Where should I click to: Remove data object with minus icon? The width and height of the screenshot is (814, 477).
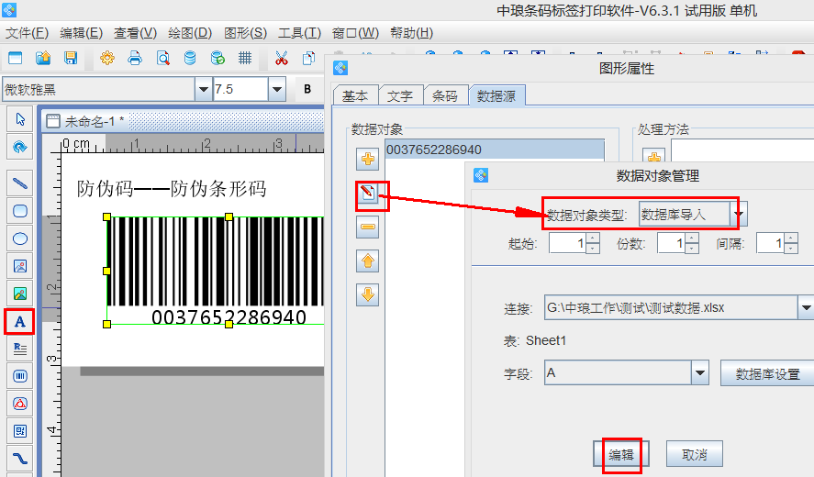tap(369, 227)
